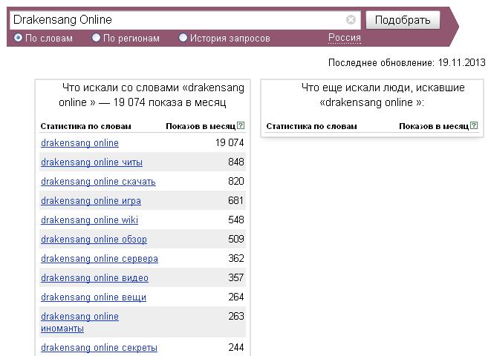This screenshot has height=356, width=491.
Task: Open the drakensang online скачать link
Action: pyautogui.click(x=98, y=182)
